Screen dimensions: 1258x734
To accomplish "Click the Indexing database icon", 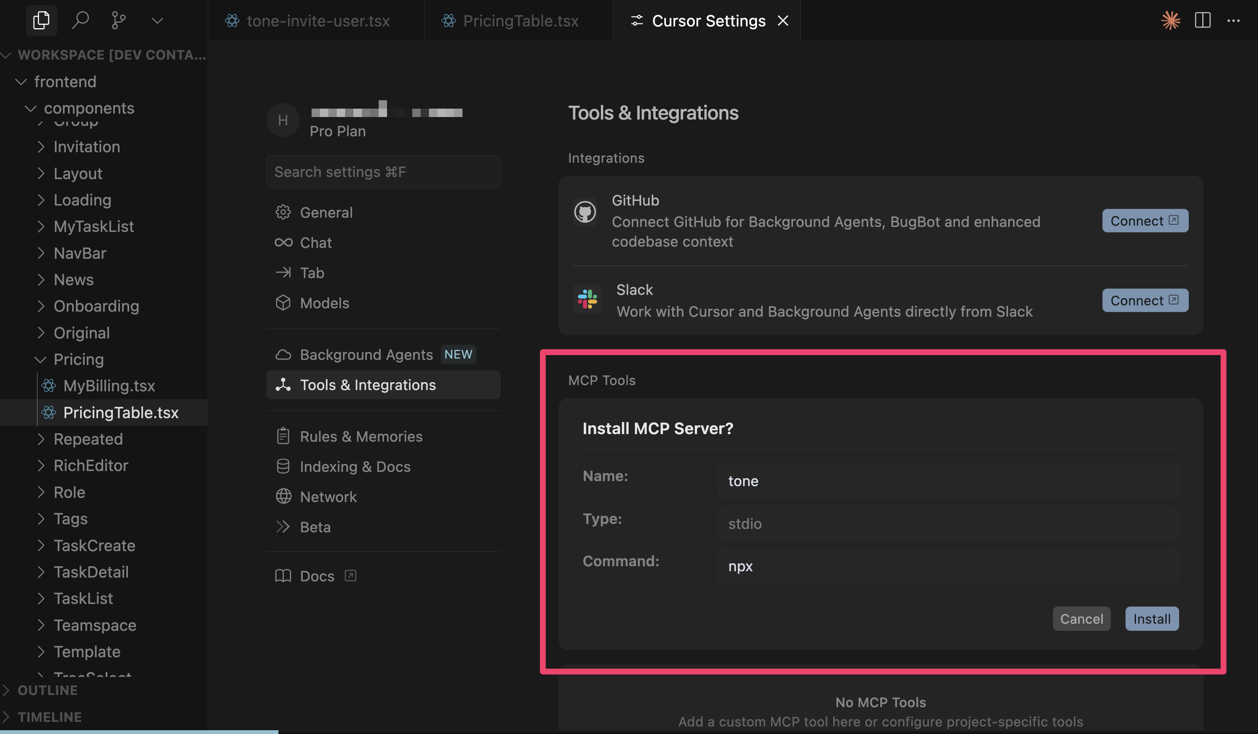I will point(283,466).
